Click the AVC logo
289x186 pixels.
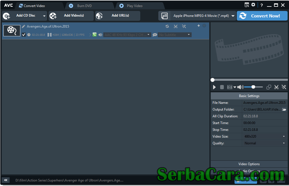8,5
